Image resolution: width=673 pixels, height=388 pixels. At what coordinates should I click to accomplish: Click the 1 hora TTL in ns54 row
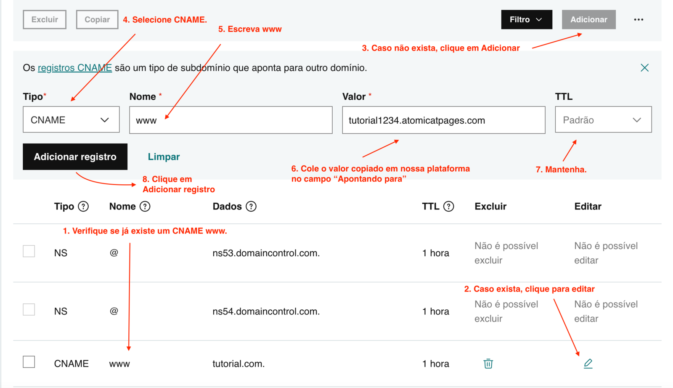[436, 311]
